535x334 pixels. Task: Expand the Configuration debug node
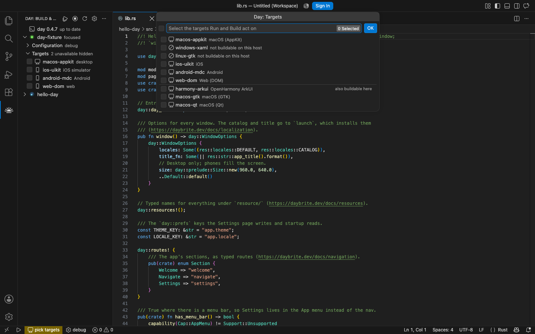(28, 45)
